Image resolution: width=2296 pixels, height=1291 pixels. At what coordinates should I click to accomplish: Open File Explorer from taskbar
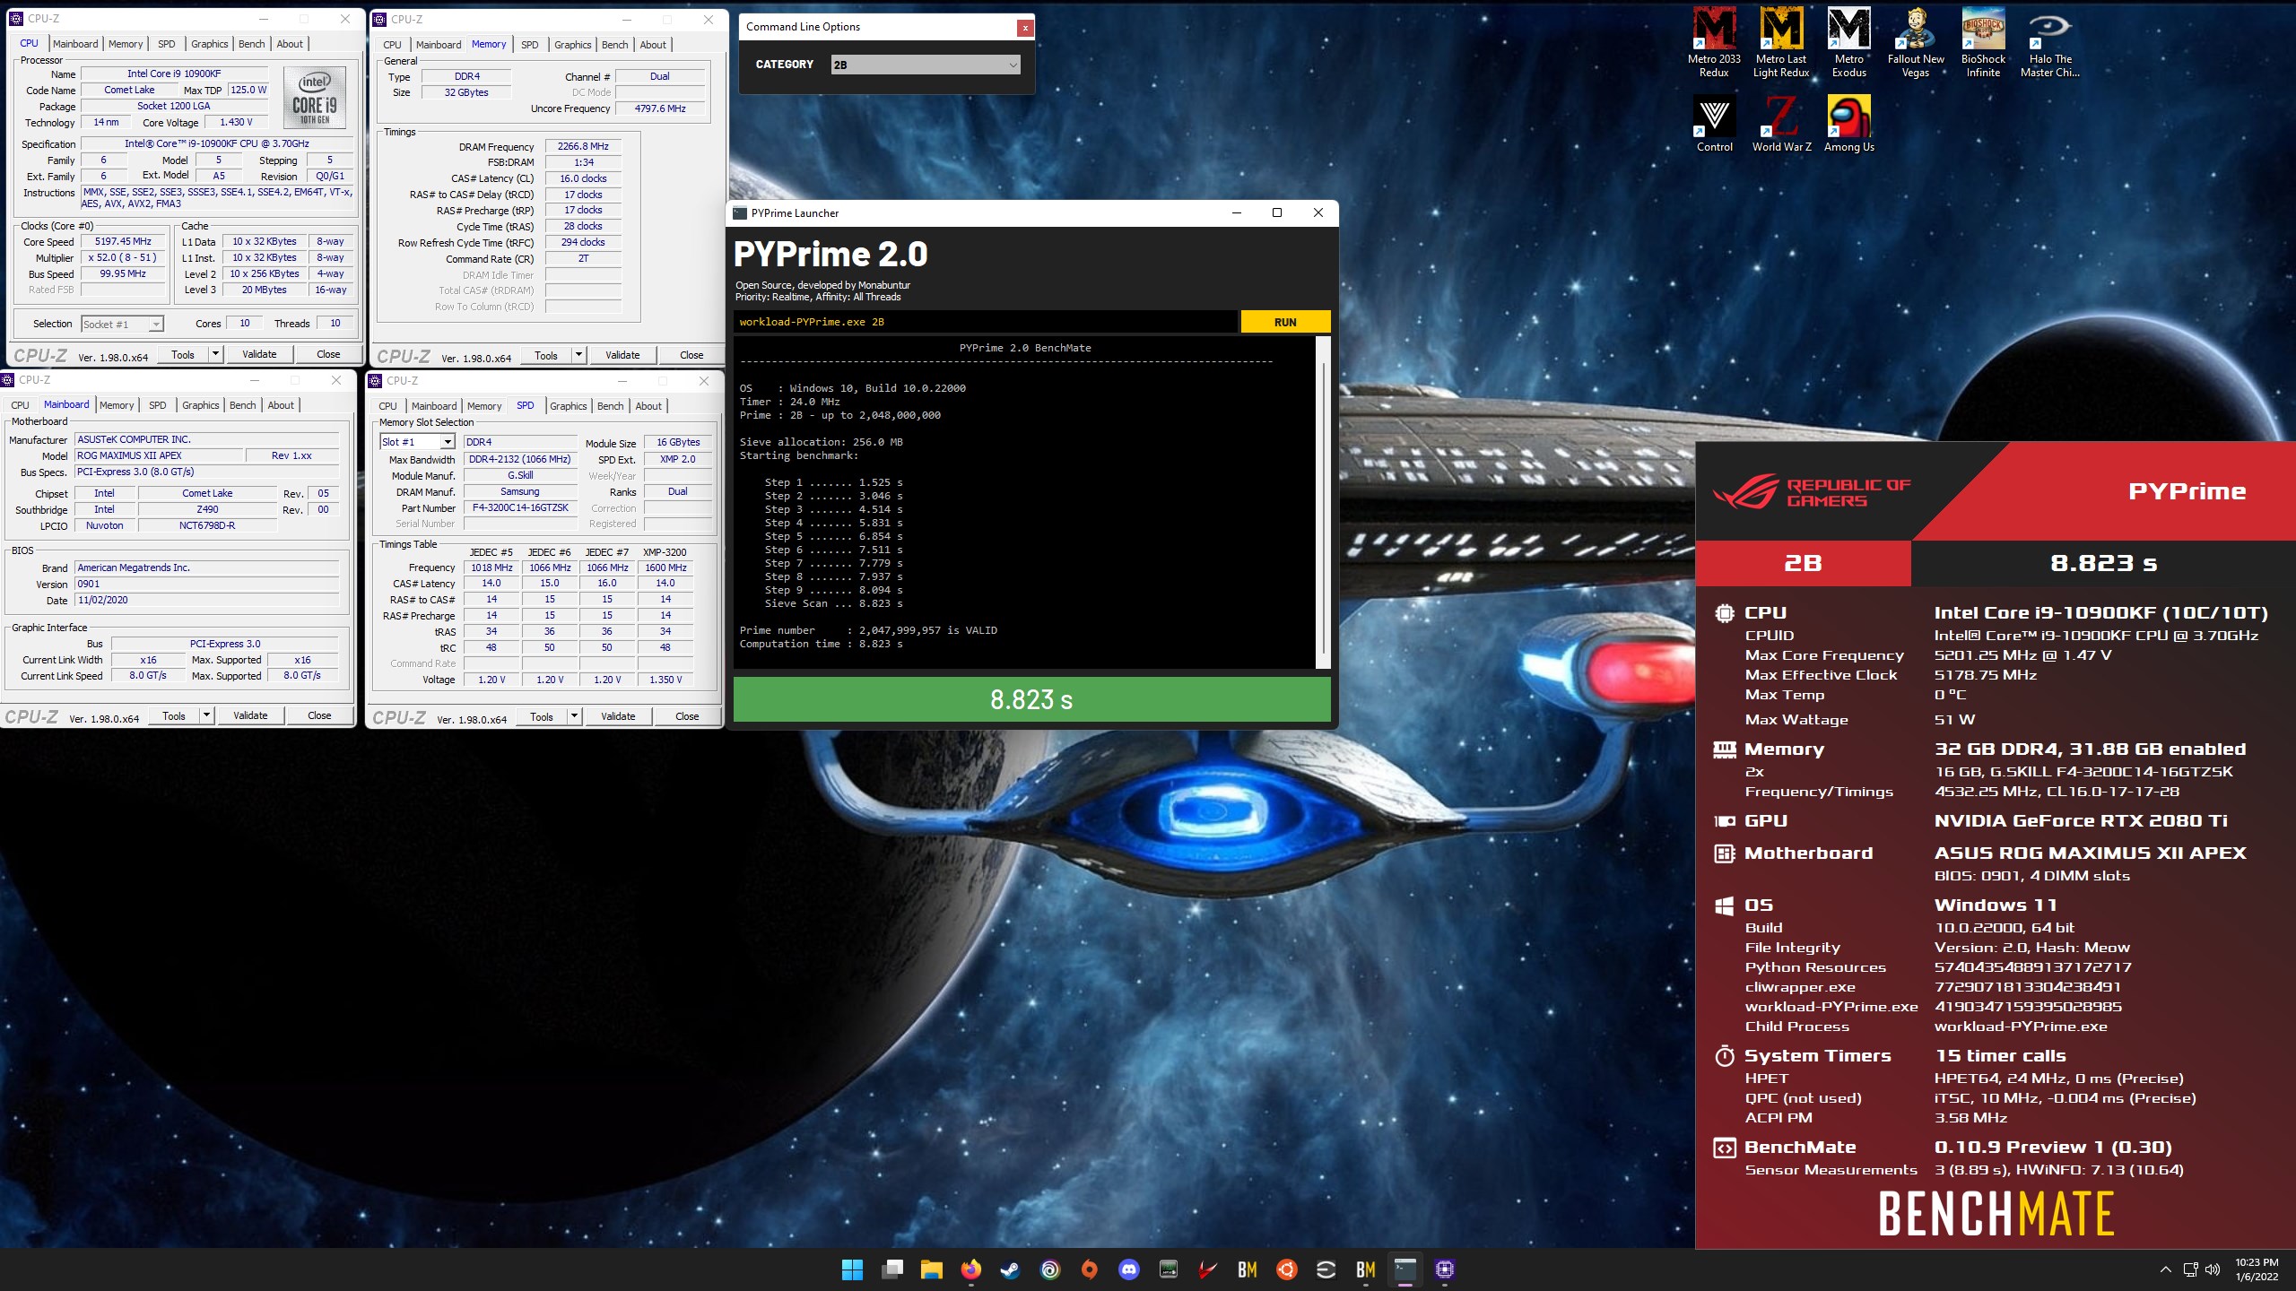pyautogui.click(x=931, y=1269)
